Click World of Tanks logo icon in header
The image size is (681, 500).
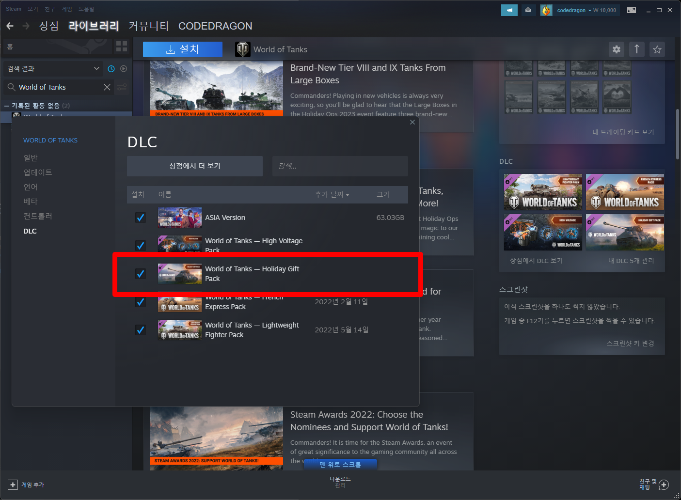coord(243,49)
